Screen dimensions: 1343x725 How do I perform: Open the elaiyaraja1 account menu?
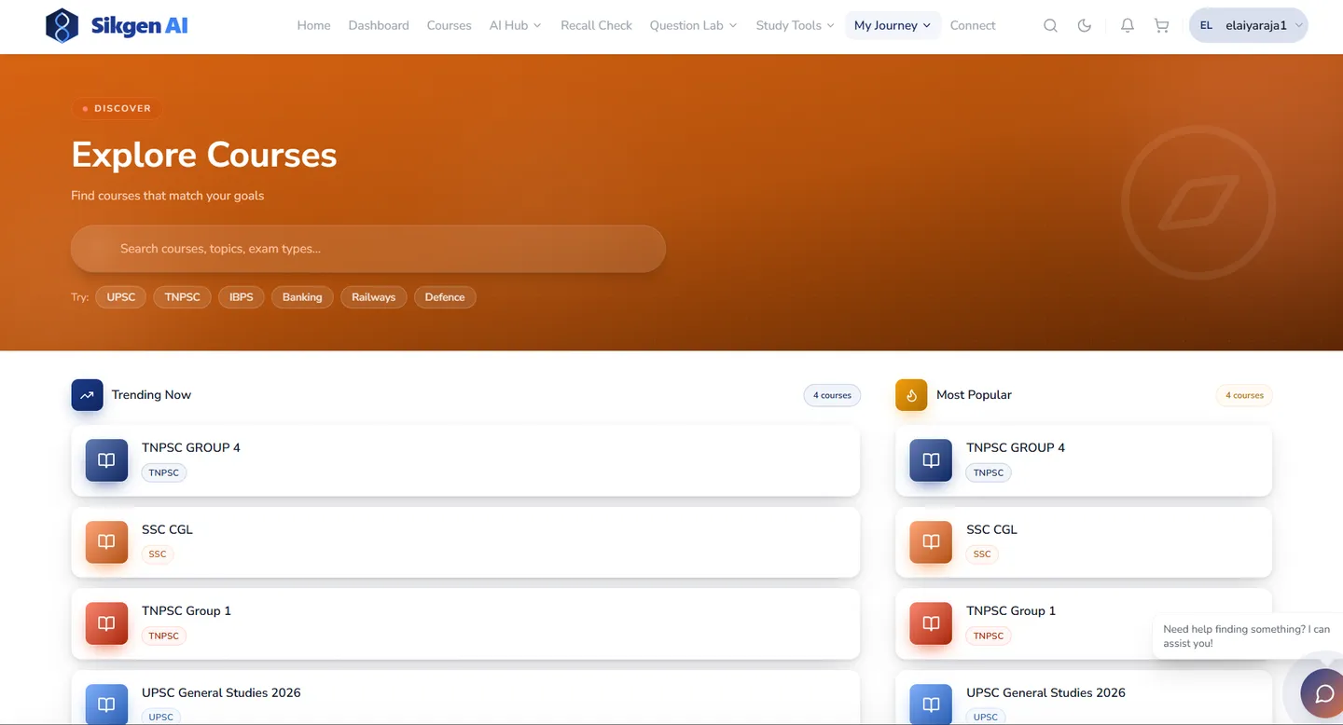pos(1249,26)
